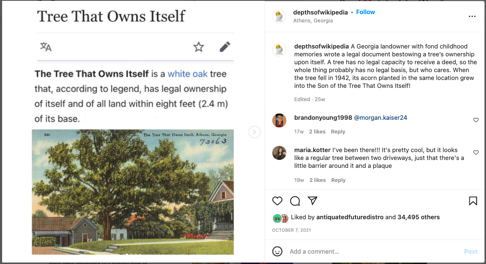Like brandonyoung1998's comment

pyautogui.click(x=476, y=120)
